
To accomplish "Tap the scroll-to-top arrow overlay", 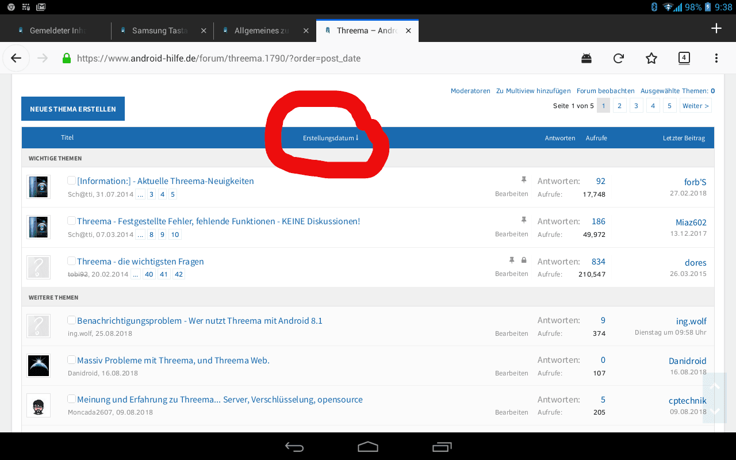I will pyautogui.click(x=715, y=386).
